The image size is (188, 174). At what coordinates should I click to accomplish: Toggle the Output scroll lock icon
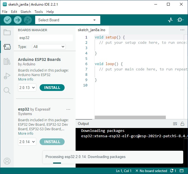(x=182, y=124)
